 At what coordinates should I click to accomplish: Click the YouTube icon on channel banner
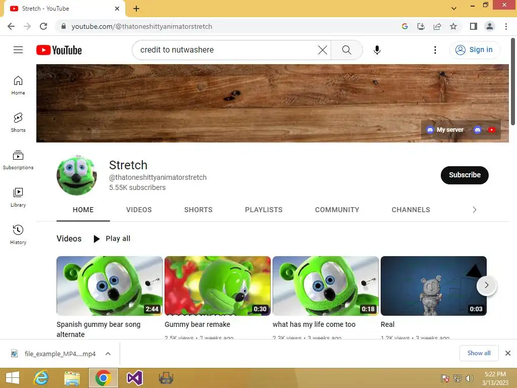(492, 130)
